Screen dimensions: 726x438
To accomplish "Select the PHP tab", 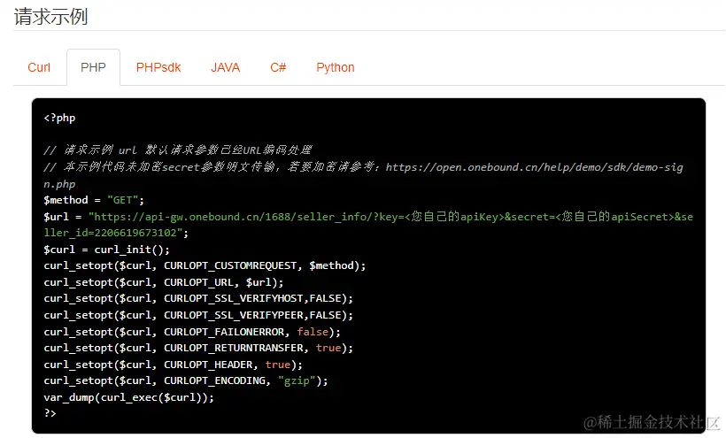I will [x=93, y=67].
